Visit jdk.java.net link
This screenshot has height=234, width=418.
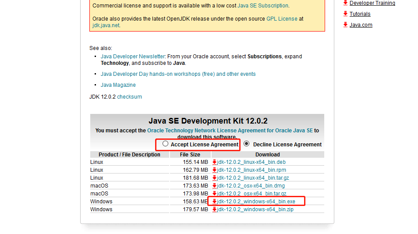[106, 25]
